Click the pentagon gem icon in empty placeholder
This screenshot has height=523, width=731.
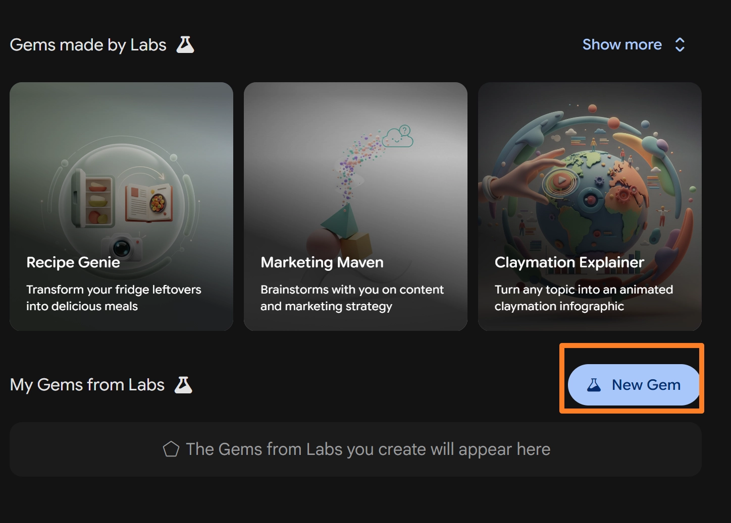[171, 449]
